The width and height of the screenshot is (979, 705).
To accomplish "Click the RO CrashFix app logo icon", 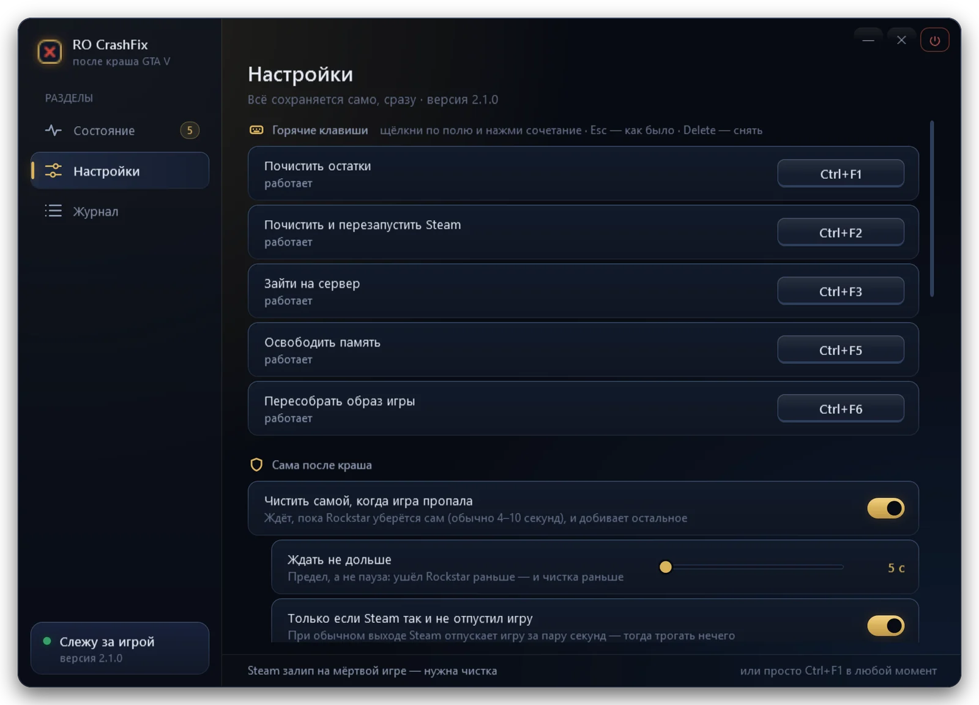I will [50, 52].
